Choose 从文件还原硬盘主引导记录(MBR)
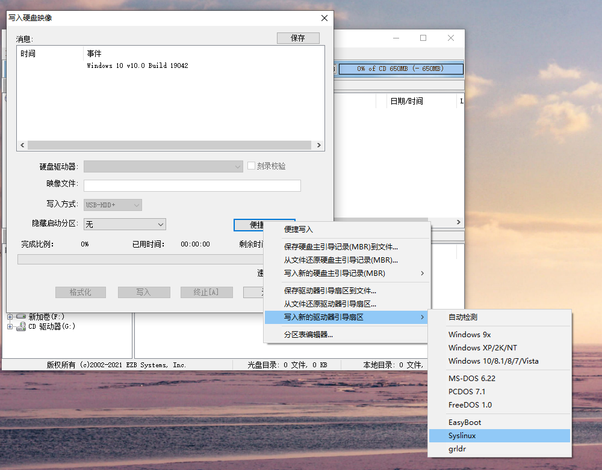Image resolution: width=602 pixels, height=470 pixels. point(347,260)
